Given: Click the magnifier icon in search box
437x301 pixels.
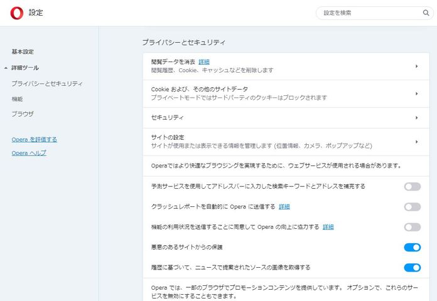Looking at the screenshot, I should [425, 13].
